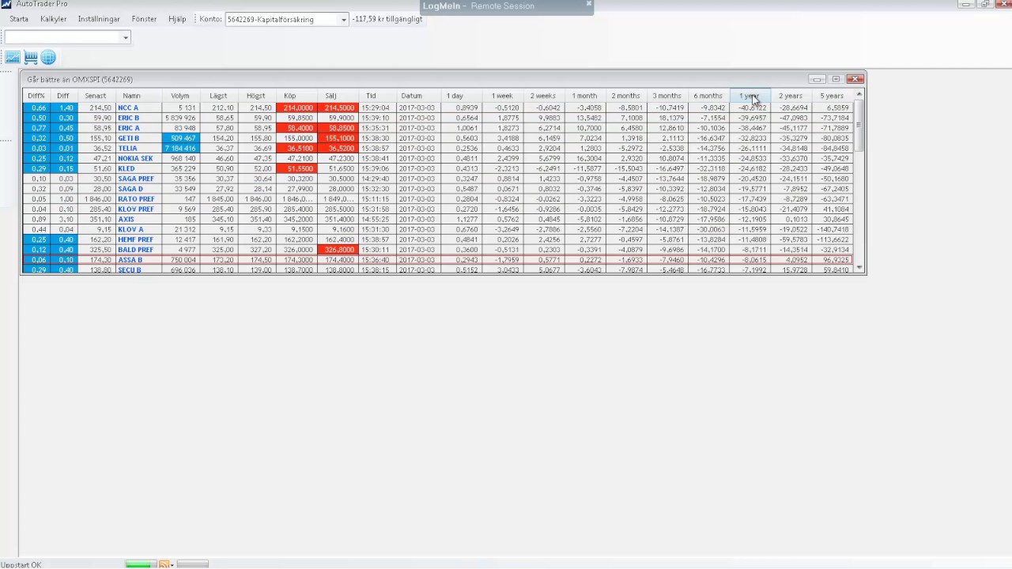This screenshot has width=1012, height=569.
Task: Sort by the Lägst column header
Action: coord(218,96)
